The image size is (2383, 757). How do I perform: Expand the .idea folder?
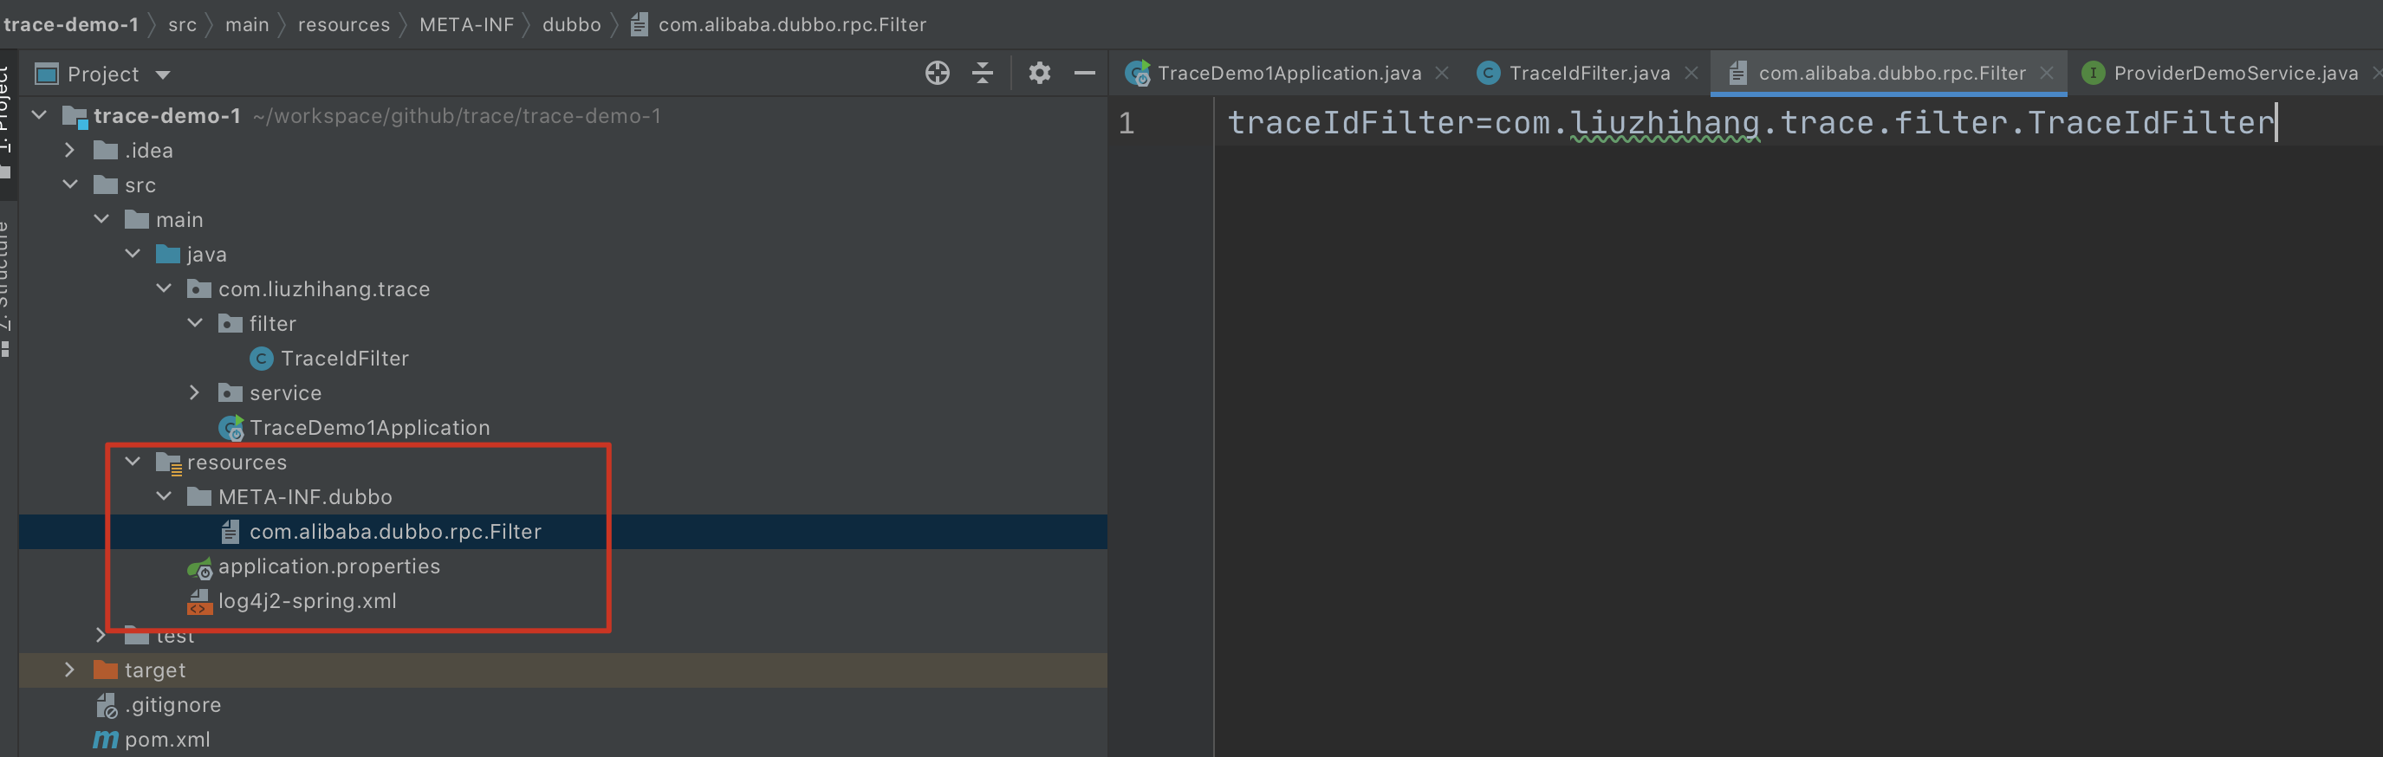pyautogui.click(x=69, y=150)
